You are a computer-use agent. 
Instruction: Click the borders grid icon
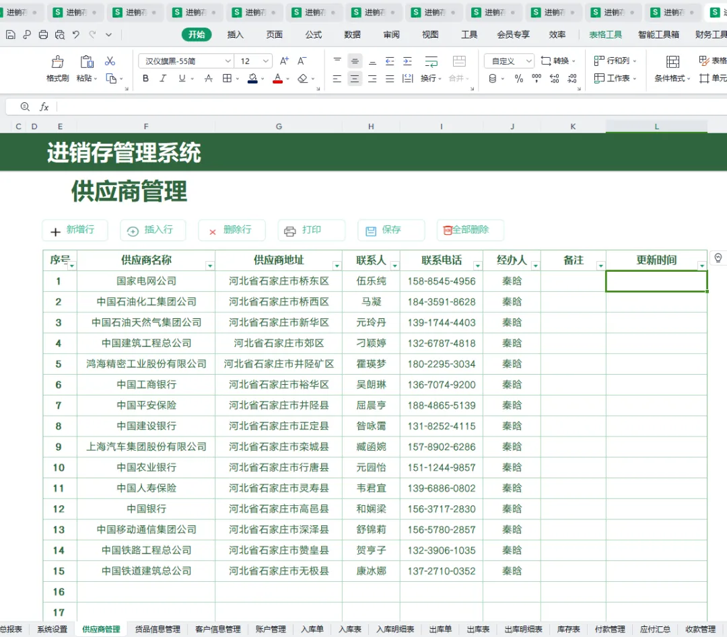tap(228, 78)
